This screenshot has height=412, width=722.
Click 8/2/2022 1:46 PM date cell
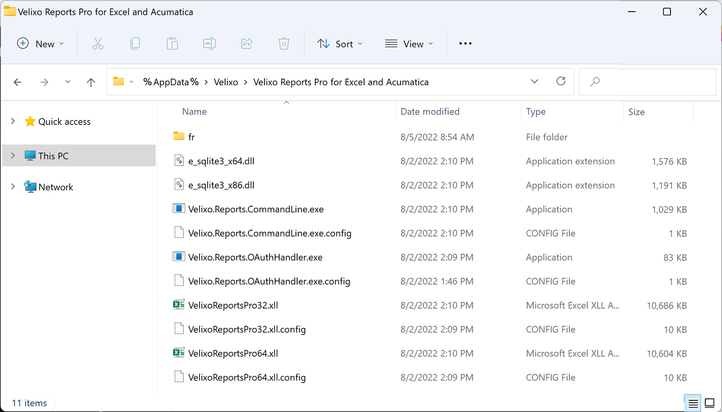pos(437,281)
